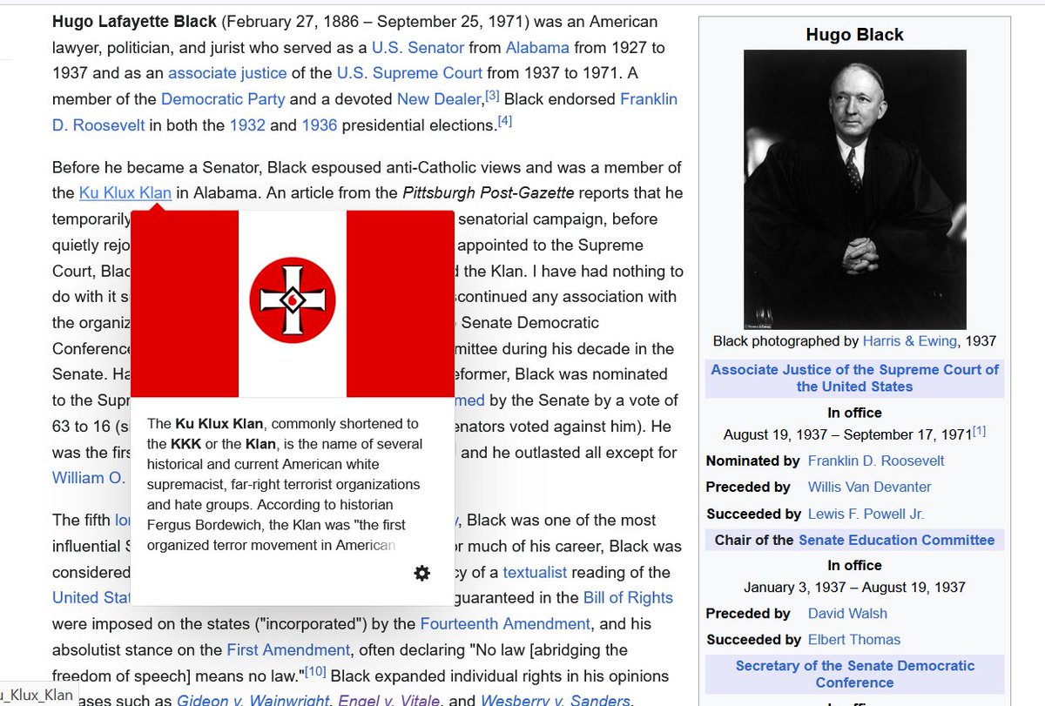
Task: Click the 'Succeeded by' label beside Elbert Thomas
Action: coord(753,640)
